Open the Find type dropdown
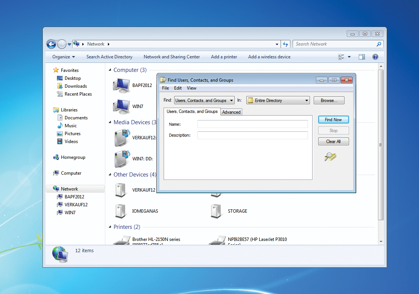Viewport: 419px width, 294px height. (205, 100)
